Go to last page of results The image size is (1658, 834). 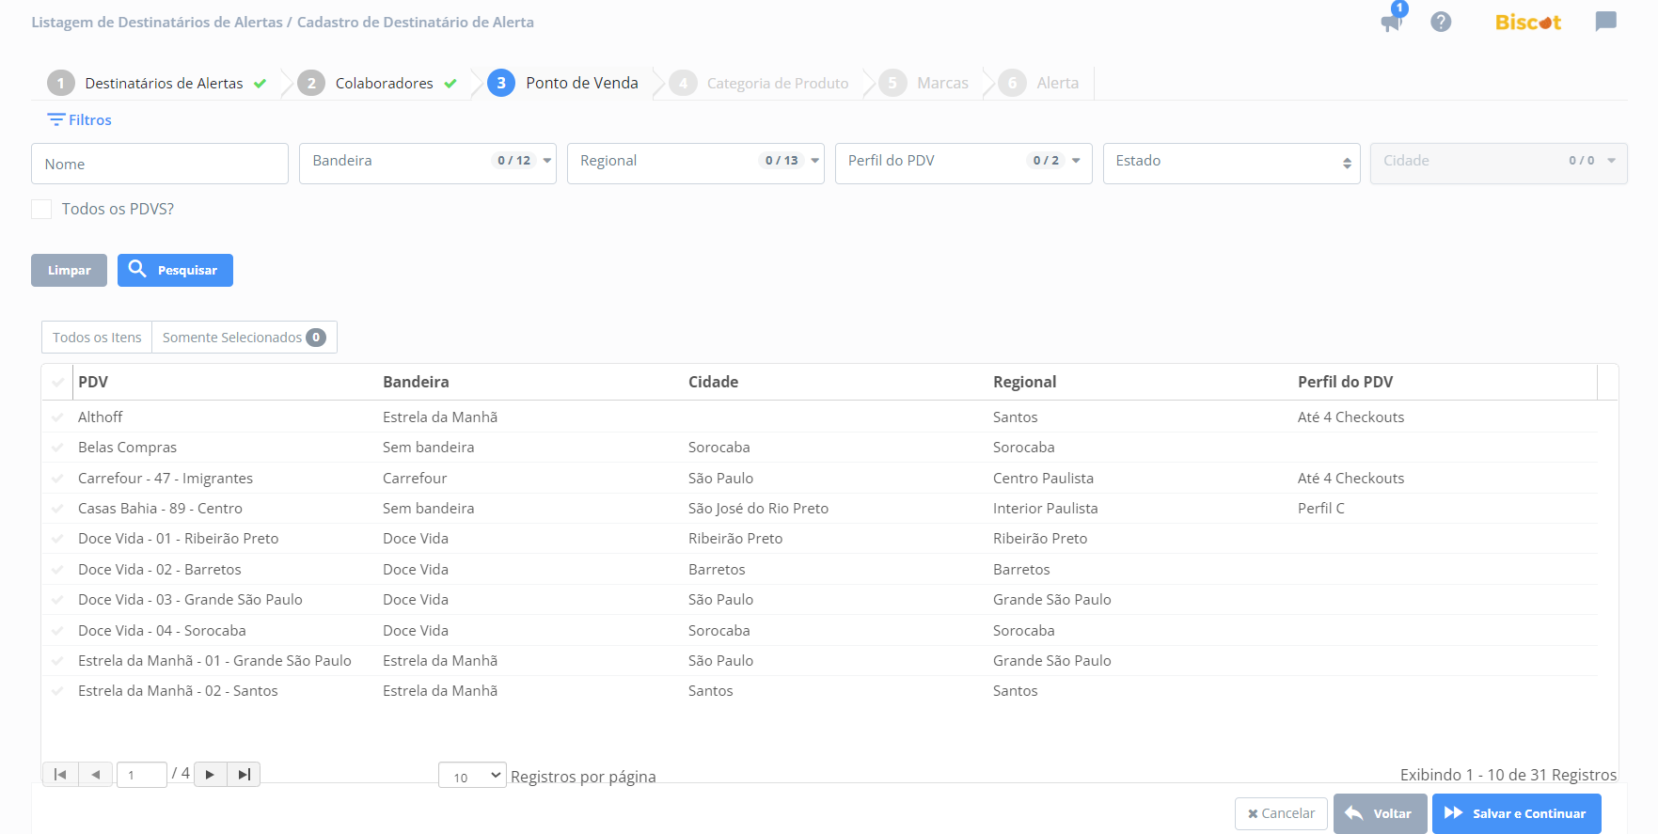pos(244,774)
